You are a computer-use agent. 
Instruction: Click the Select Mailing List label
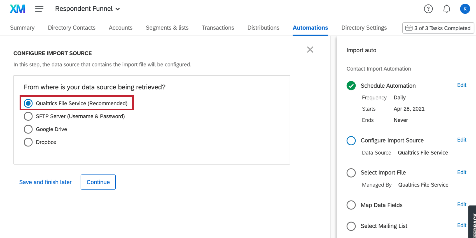coord(384,226)
